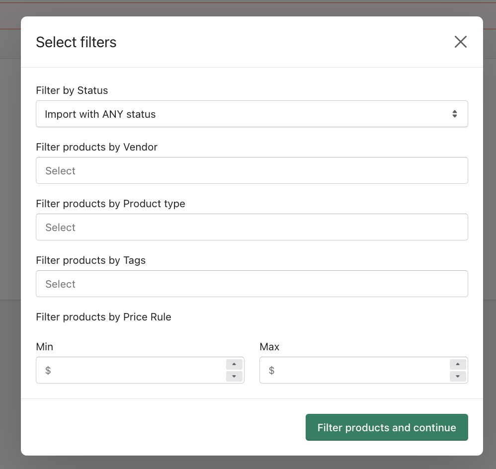
Task: Open the Vendor filter select field
Action: 251,171
